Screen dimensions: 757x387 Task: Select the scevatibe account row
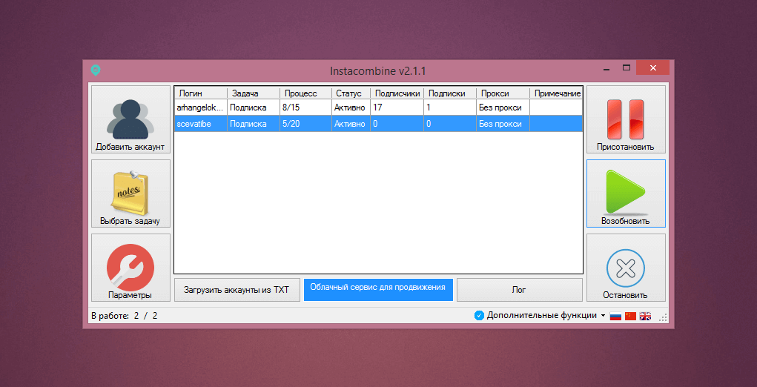click(378, 124)
